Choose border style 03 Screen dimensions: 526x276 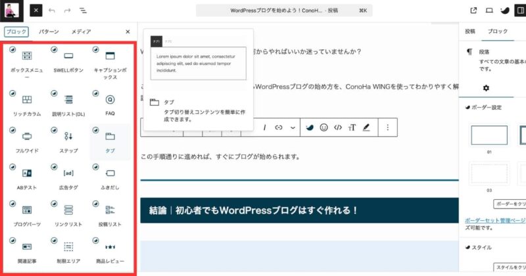489,173
